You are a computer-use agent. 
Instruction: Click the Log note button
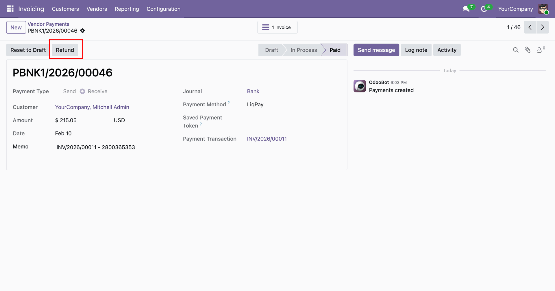tap(416, 50)
